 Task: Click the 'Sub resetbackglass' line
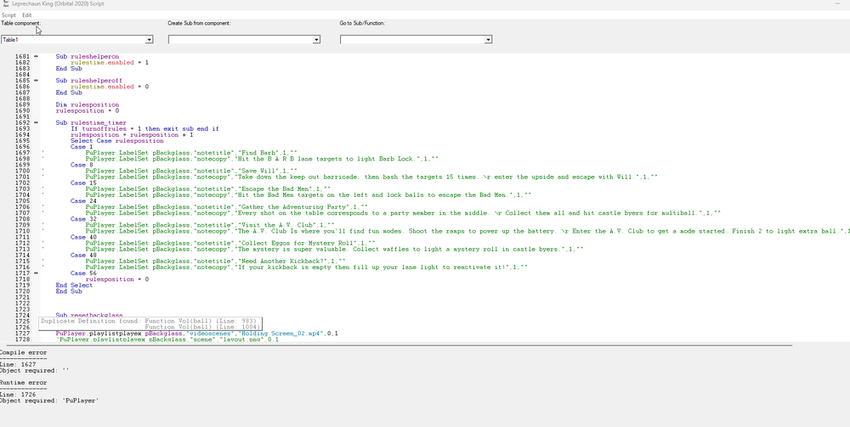tap(89, 315)
